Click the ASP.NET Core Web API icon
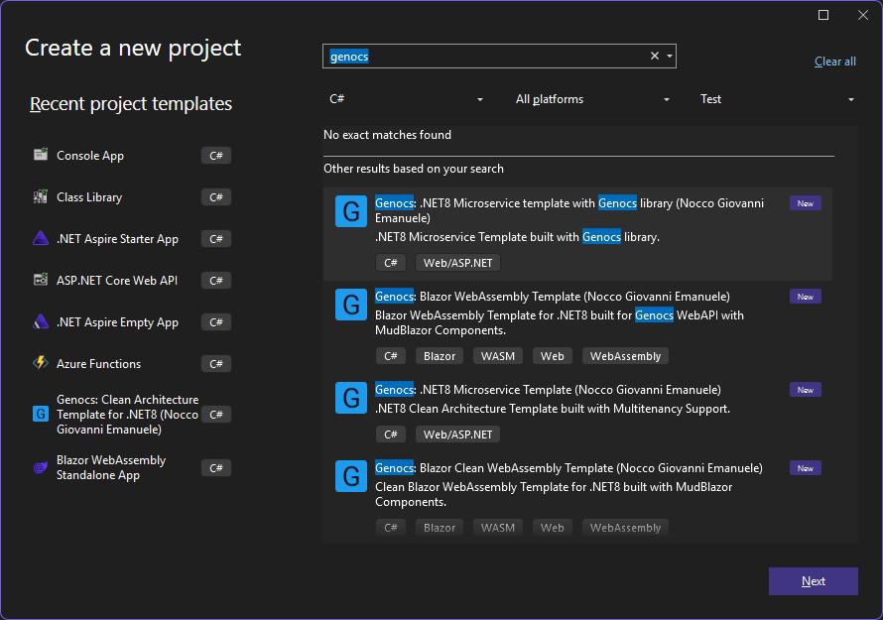 (41, 281)
